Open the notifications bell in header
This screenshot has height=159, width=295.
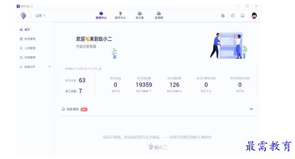(x=243, y=15)
